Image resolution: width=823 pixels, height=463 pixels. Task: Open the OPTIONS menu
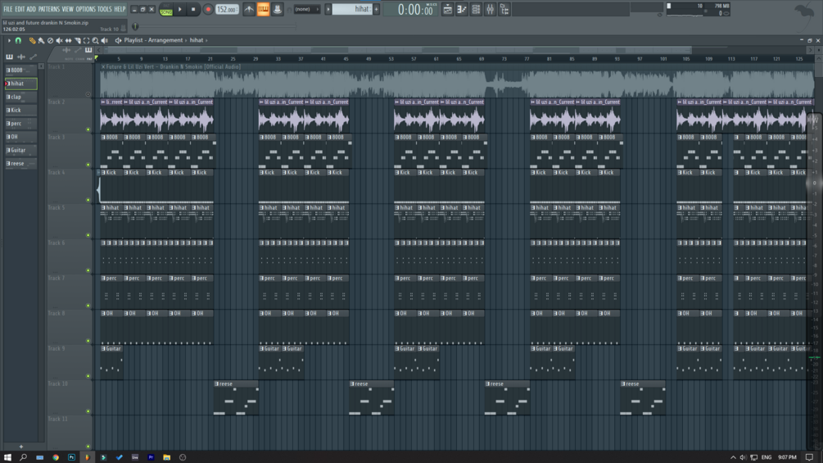85,9
